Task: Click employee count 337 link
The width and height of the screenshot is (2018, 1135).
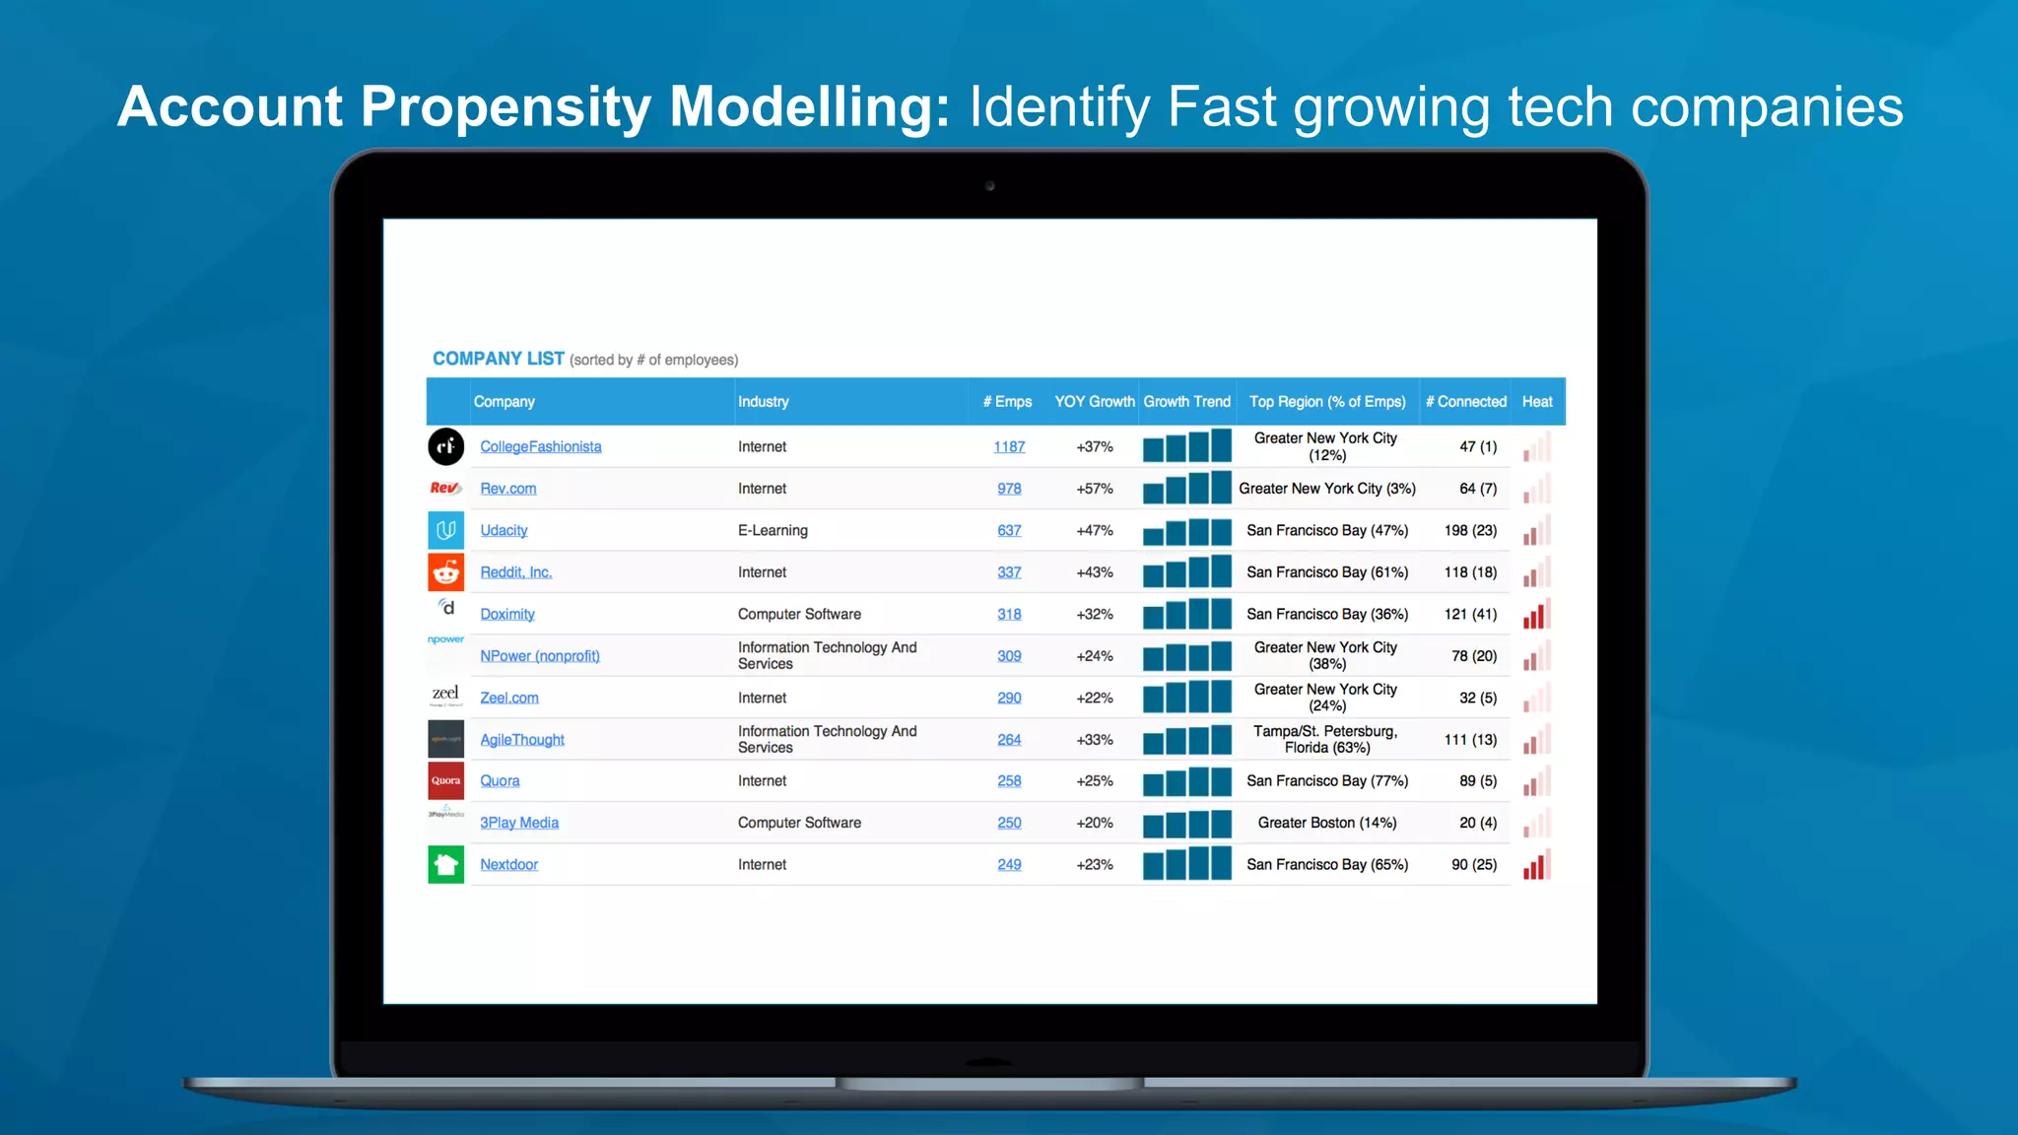Action: [1009, 572]
